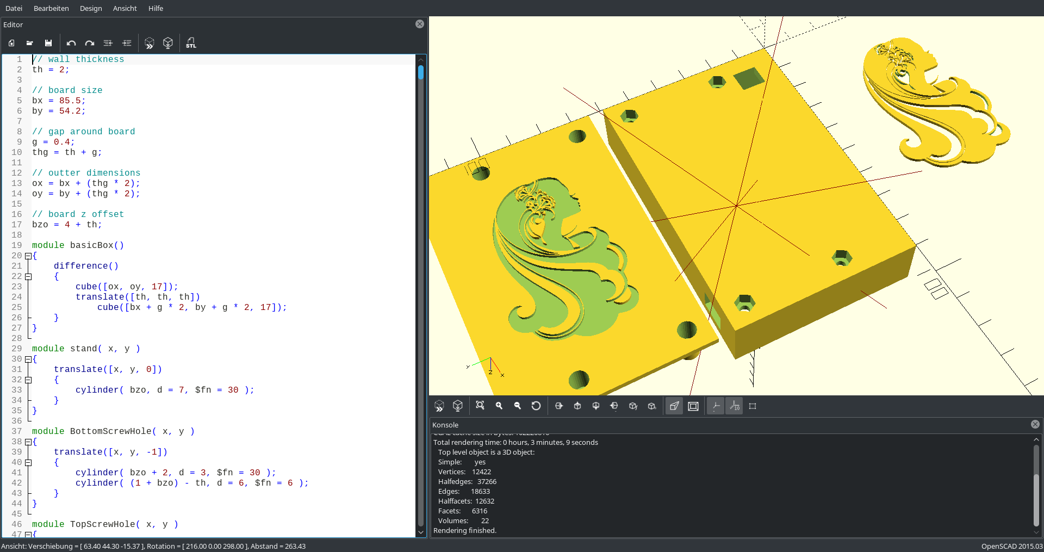The image size is (1044, 552).
Task: Switch to the Right side view
Action: (x=559, y=406)
